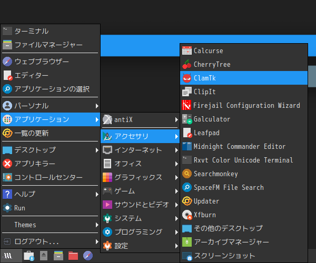Click the File Manager icon beside ファイルマネージャー
Image resolution: width=316 pixels, height=263 pixels.
7,45
